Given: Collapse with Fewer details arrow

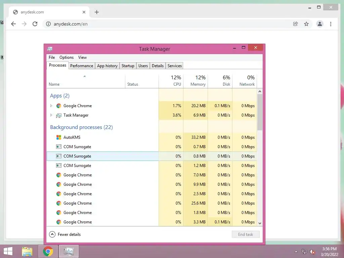Looking at the screenshot, I should [x=52, y=234].
